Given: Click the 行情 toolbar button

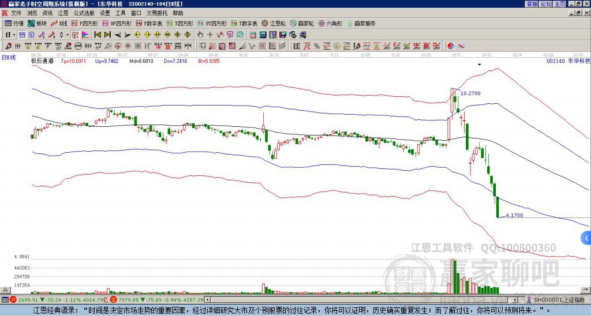Looking at the screenshot, I should [x=14, y=23].
